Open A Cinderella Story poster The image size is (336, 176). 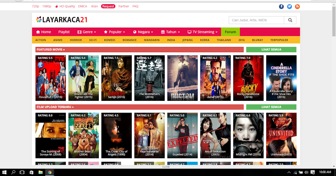pos(281,78)
